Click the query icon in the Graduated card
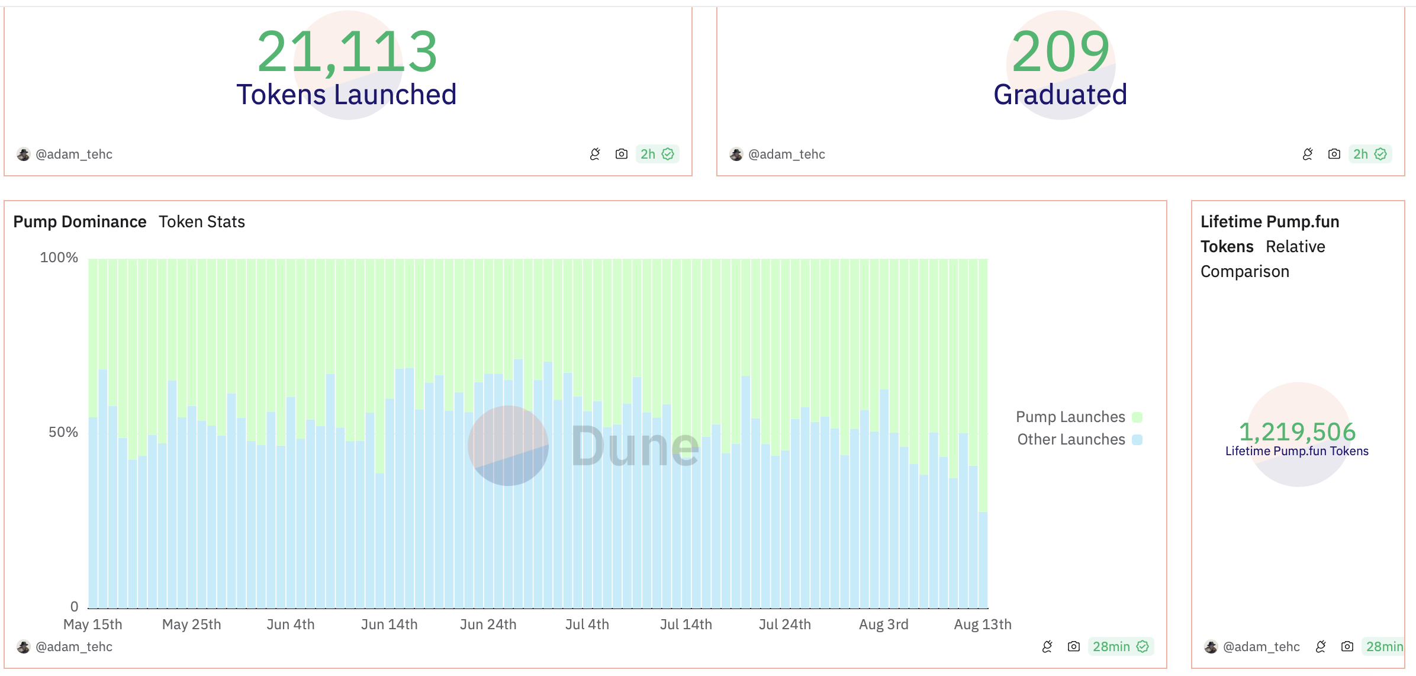The width and height of the screenshot is (1416, 676). pos(1308,154)
